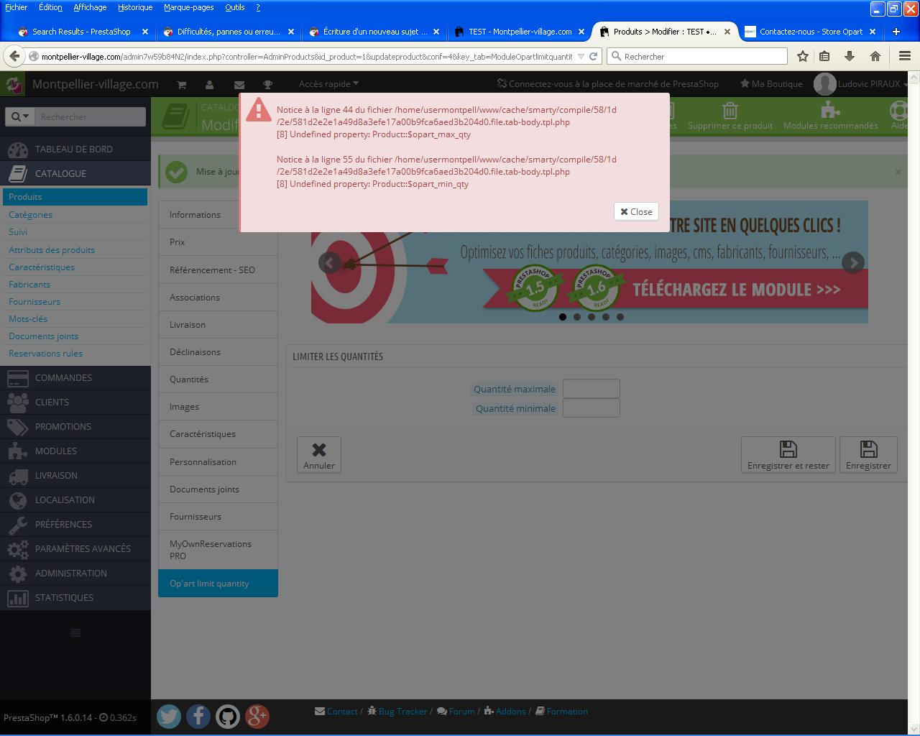Collapse the sidebar with the bottom menu icon

point(75,632)
